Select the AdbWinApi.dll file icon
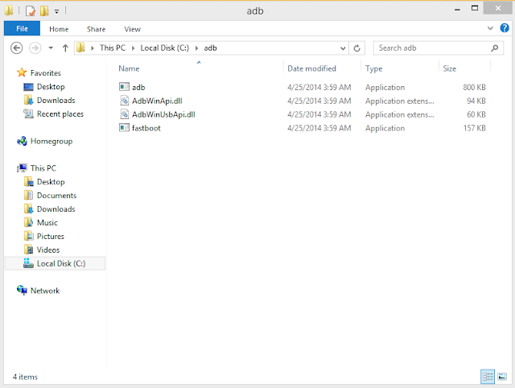 (124, 100)
